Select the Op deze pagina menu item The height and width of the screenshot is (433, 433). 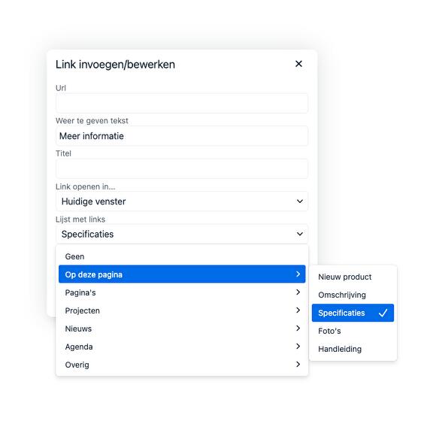pos(182,274)
